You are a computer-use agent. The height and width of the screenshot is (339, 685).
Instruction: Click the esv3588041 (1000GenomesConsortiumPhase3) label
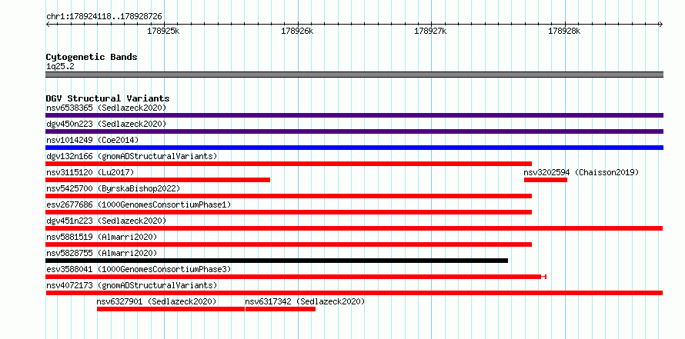(139, 269)
